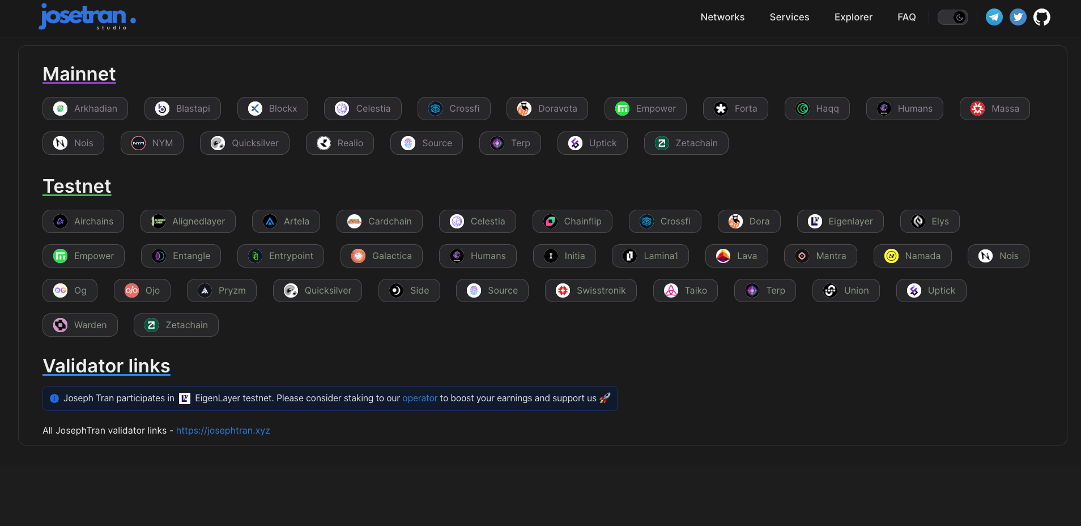1081x526 pixels.
Task: Click the Mainnet Humans icon
Action: coord(884,108)
